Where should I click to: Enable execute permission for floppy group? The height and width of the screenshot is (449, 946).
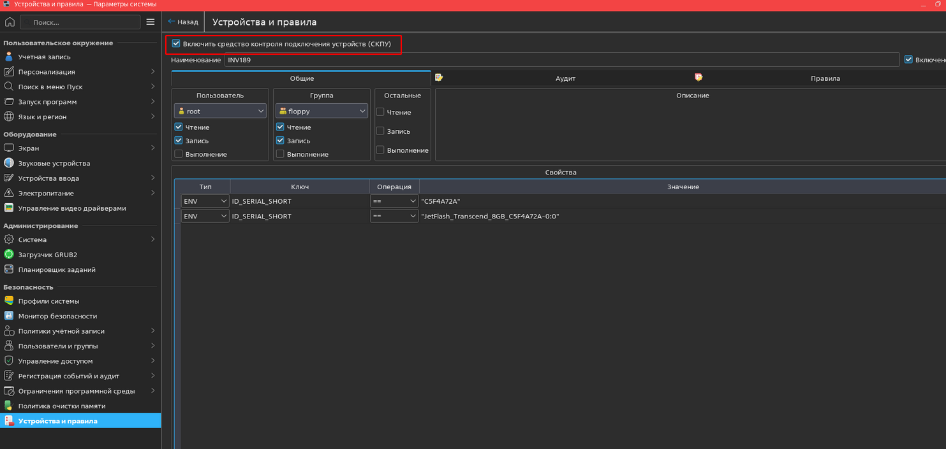(280, 154)
